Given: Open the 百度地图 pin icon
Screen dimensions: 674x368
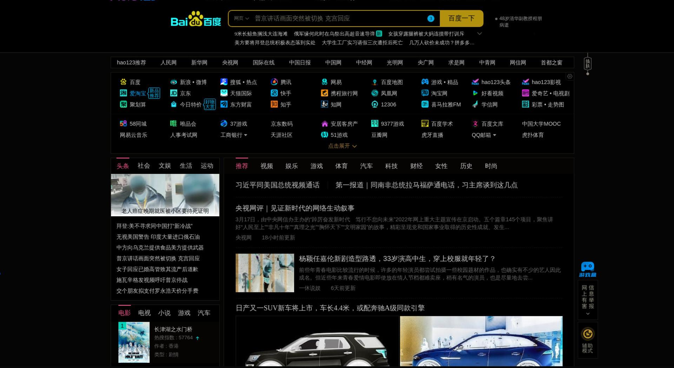Looking at the screenshot, I should click(375, 82).
